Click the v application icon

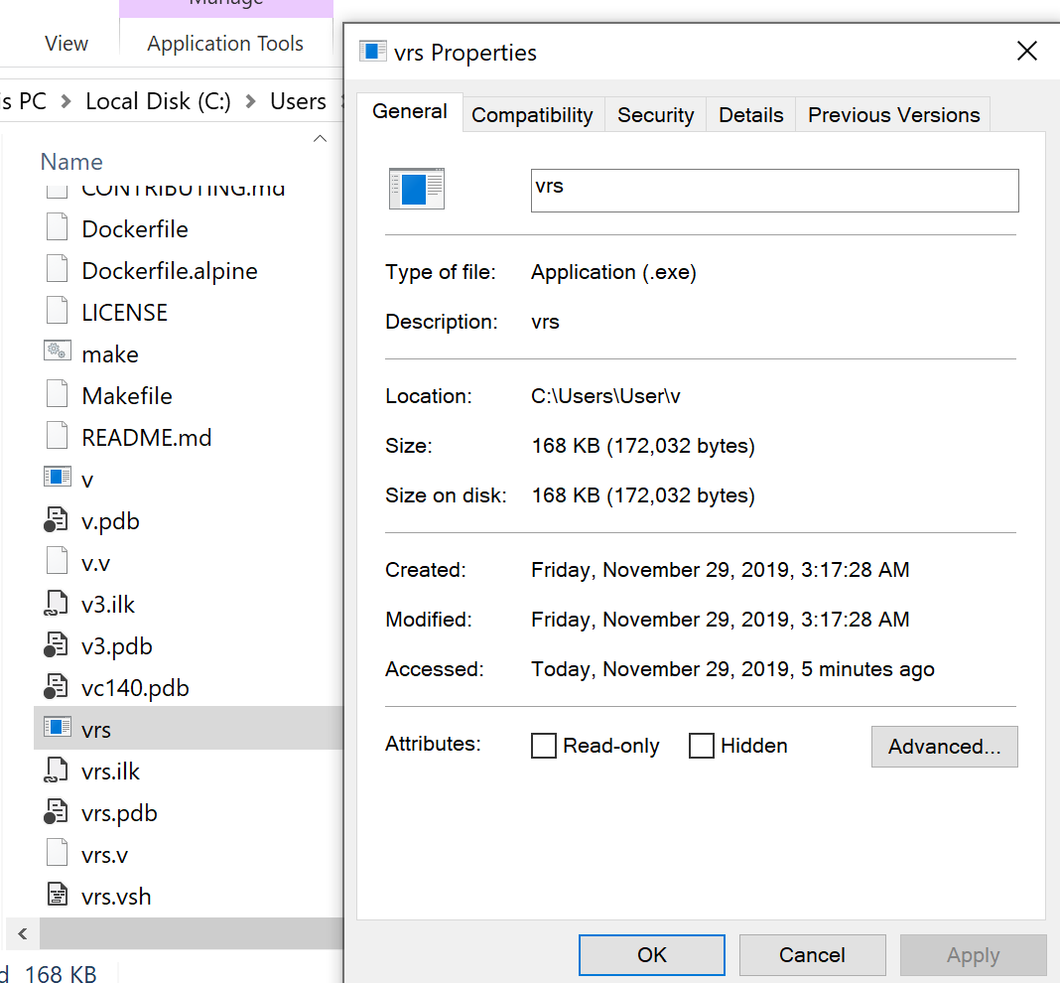click(x=57, y=477)
